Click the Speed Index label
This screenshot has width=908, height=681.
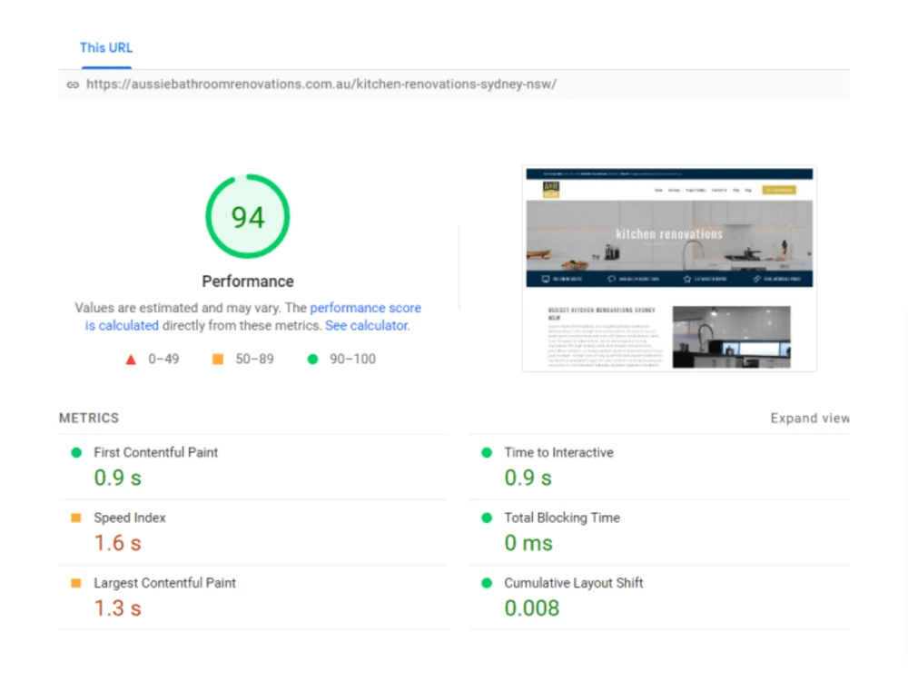tap(130, 518)
